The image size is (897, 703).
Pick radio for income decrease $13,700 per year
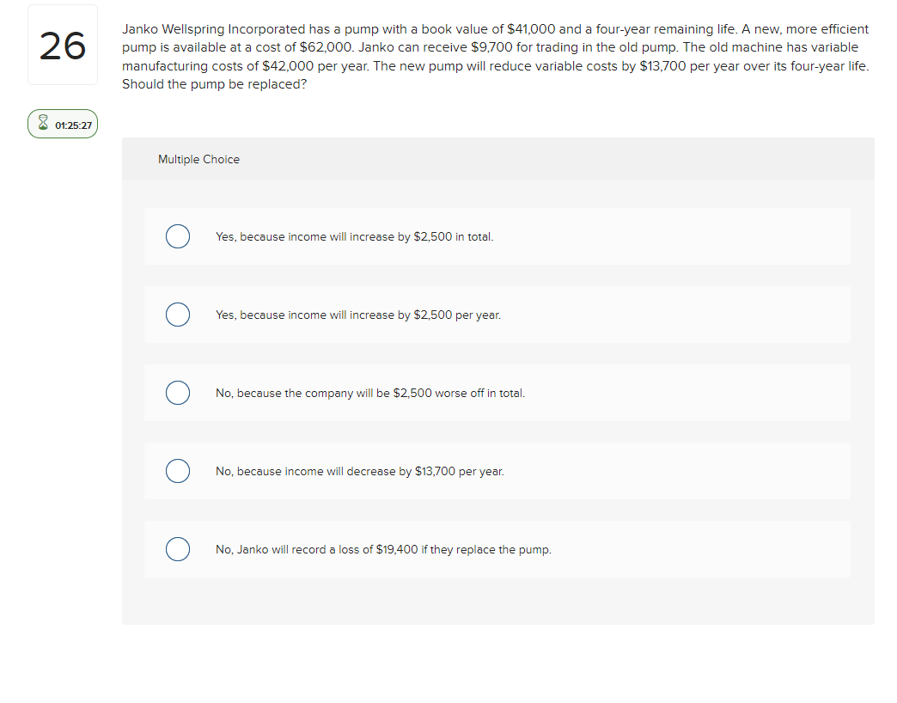[x=178, y=471]
